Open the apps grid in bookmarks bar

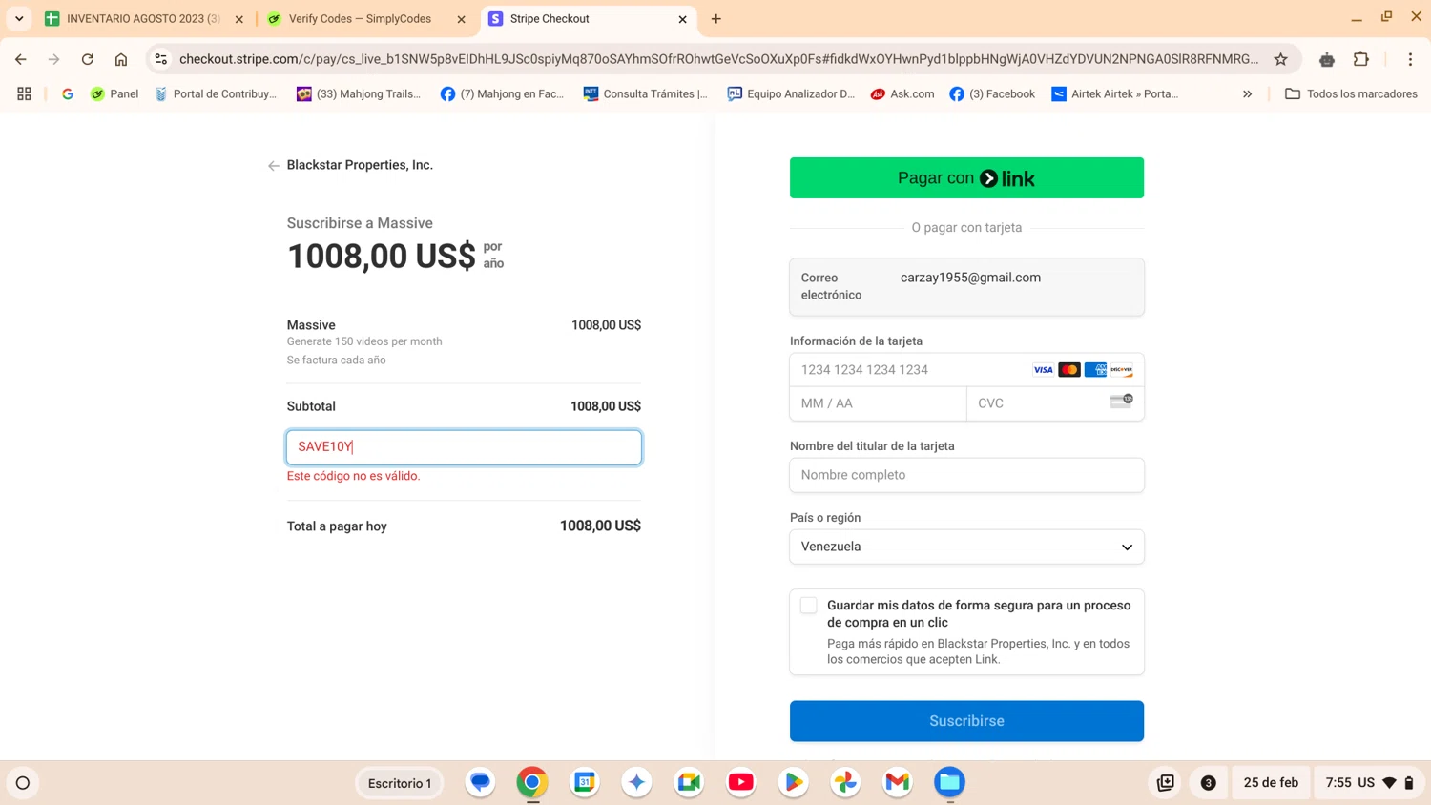(24, 93)
